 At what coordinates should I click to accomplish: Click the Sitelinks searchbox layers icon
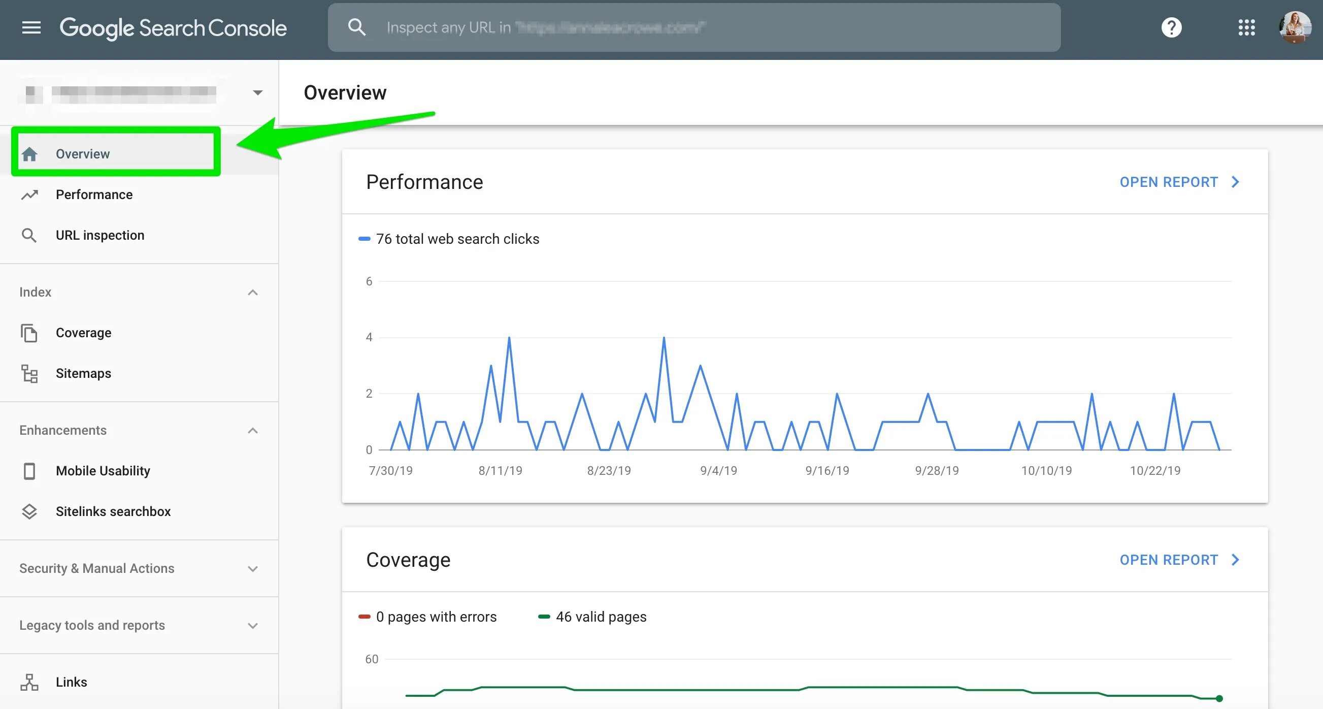(x=29, y=512)
